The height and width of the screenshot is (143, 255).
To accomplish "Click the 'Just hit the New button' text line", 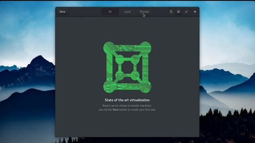I will pyautogui.click(x=127, y=110).
